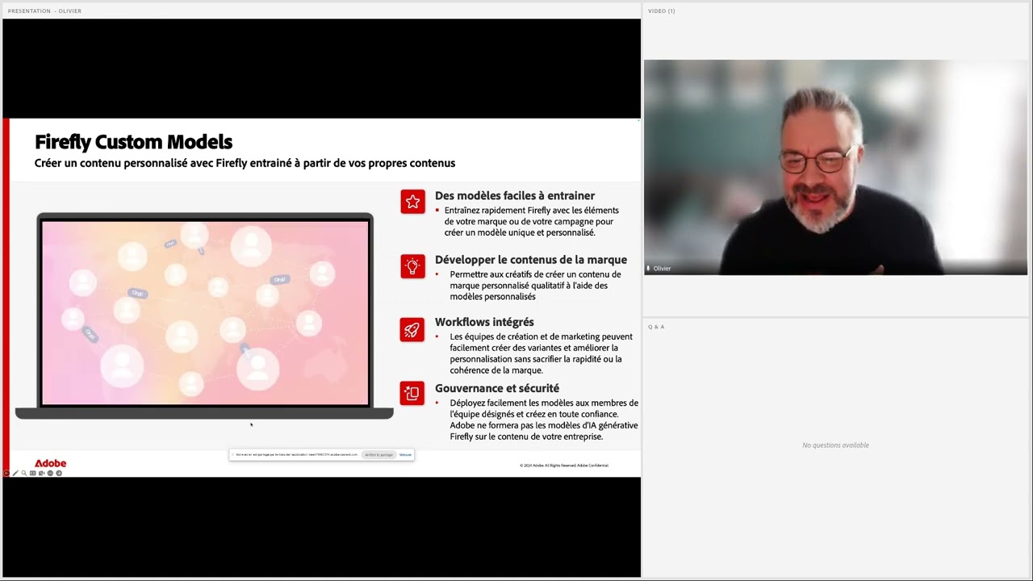
Task: Toggle the camera icon in slide toolbar
Action: [x=41, y=473]
